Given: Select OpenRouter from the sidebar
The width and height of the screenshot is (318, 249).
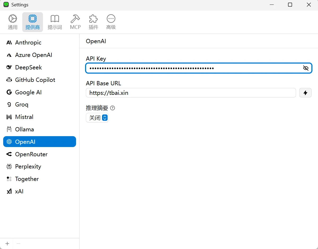Looking at the screenshot, I should [x=31, y=154].
